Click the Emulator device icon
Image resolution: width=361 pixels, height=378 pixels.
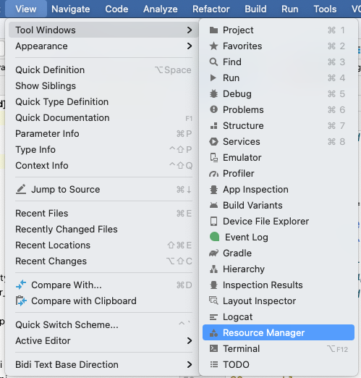[213, 157]
